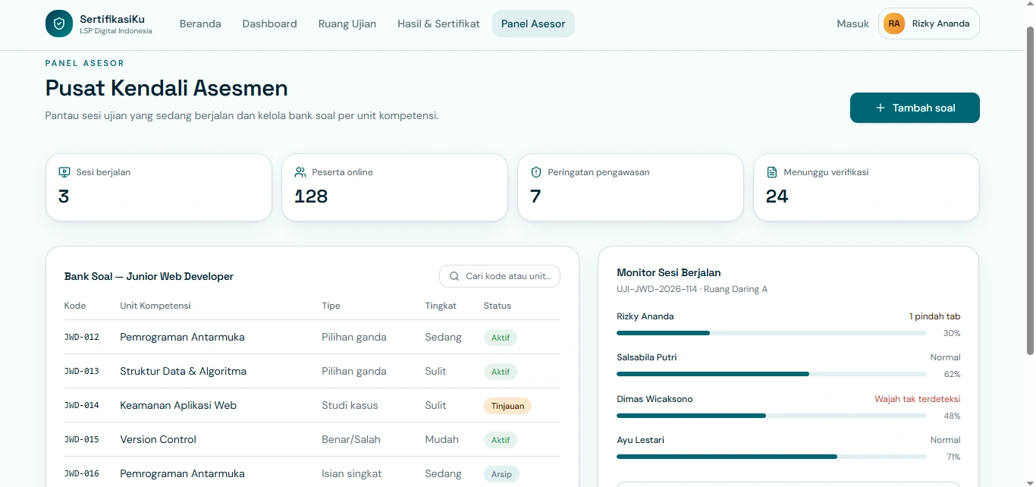The width and height of the screenshot is (1036, 487).
Task: Click the Masuk link
Action: click(852, 24)
